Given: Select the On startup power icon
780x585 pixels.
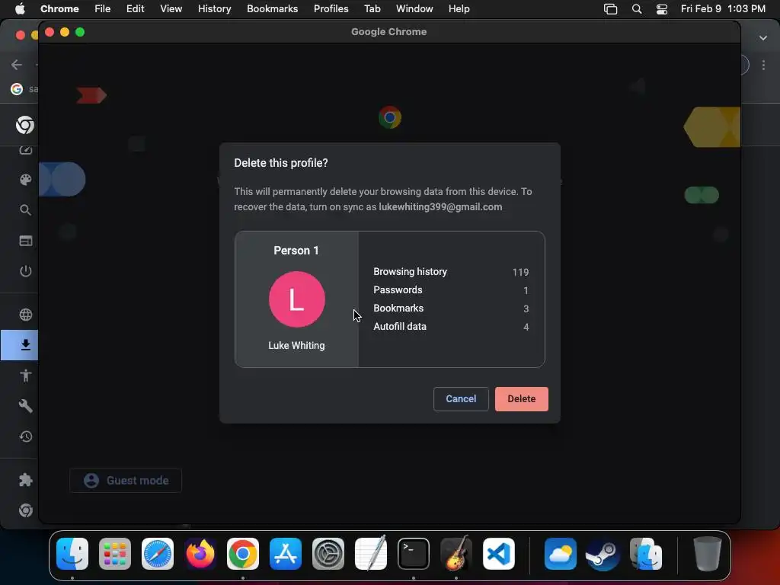Looking at the screenshot, I should click(26, 271).
